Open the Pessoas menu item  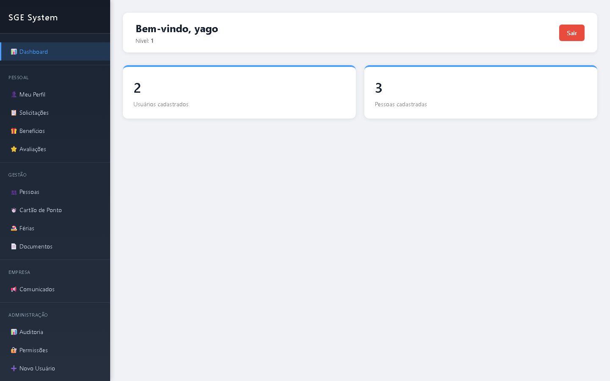(29, 192)
